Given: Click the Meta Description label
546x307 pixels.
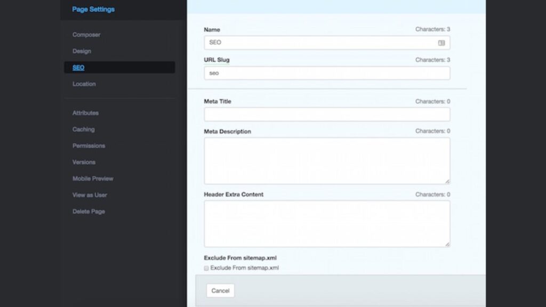Looking at the screenshot, I should [x=227, y=132].
